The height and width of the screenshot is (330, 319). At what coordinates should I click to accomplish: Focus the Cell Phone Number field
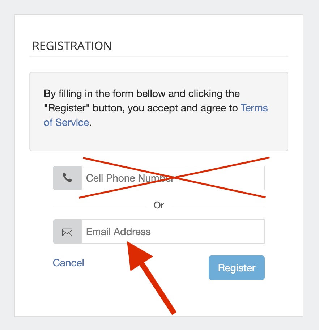point(173,178)
